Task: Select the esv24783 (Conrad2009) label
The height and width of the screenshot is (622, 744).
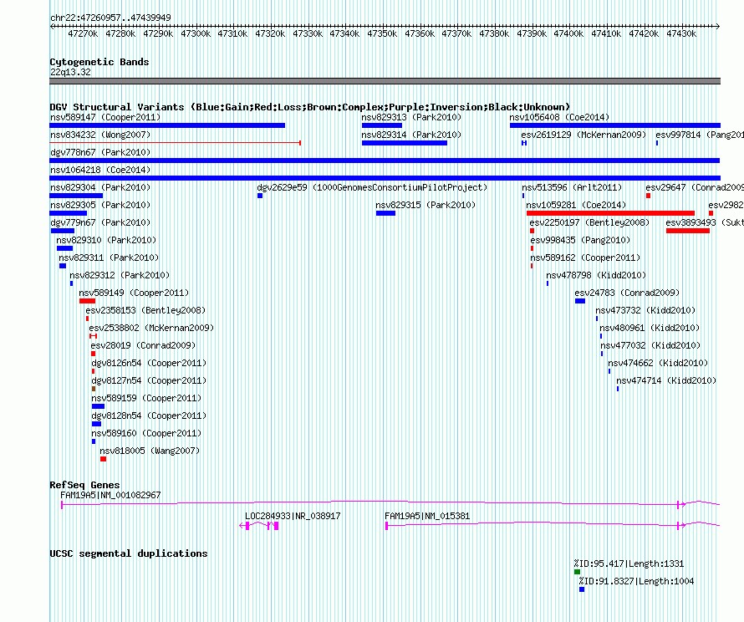Action: coord(627,293)
